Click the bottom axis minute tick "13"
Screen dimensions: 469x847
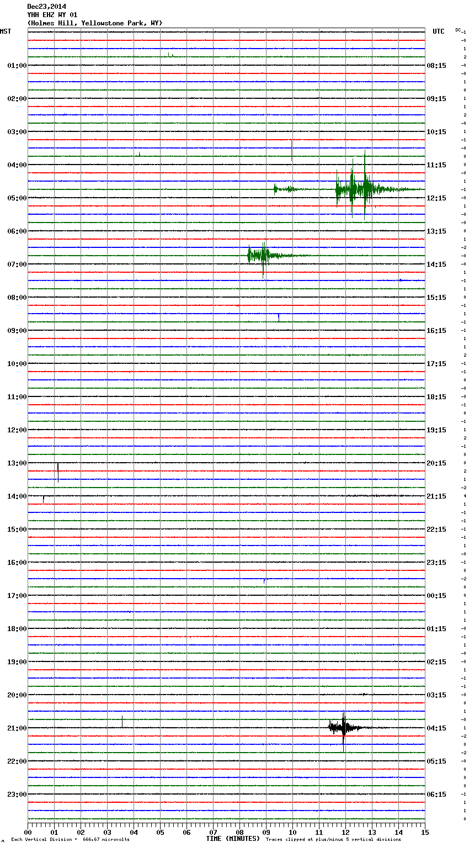click(372, 832)
